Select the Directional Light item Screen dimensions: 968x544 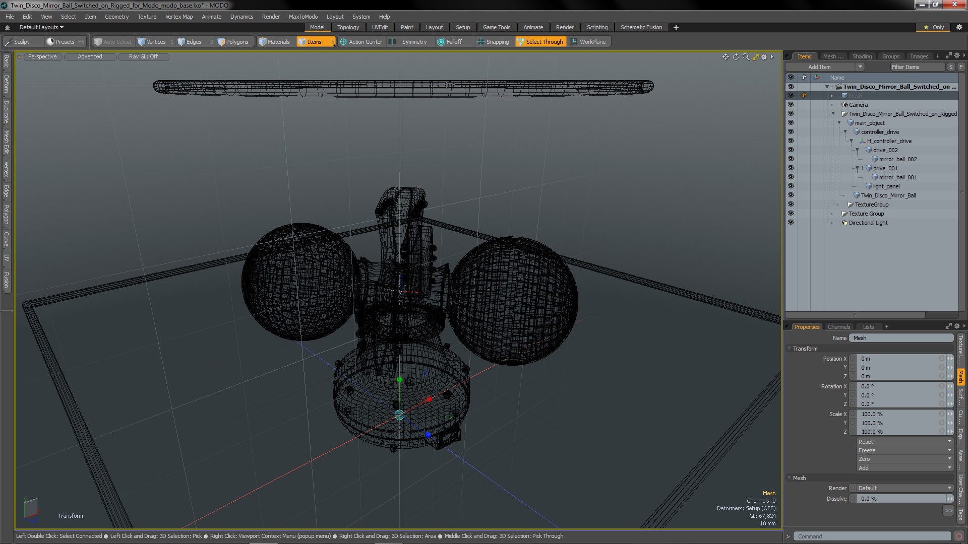coord(868,223)
